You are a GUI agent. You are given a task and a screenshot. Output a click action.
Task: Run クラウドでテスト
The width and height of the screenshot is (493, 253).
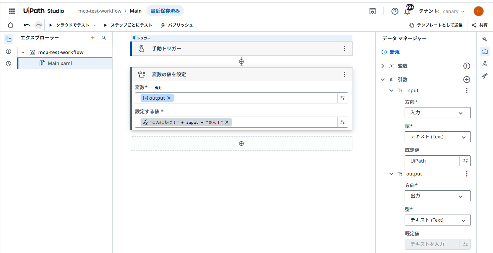[x=70, y=25]
